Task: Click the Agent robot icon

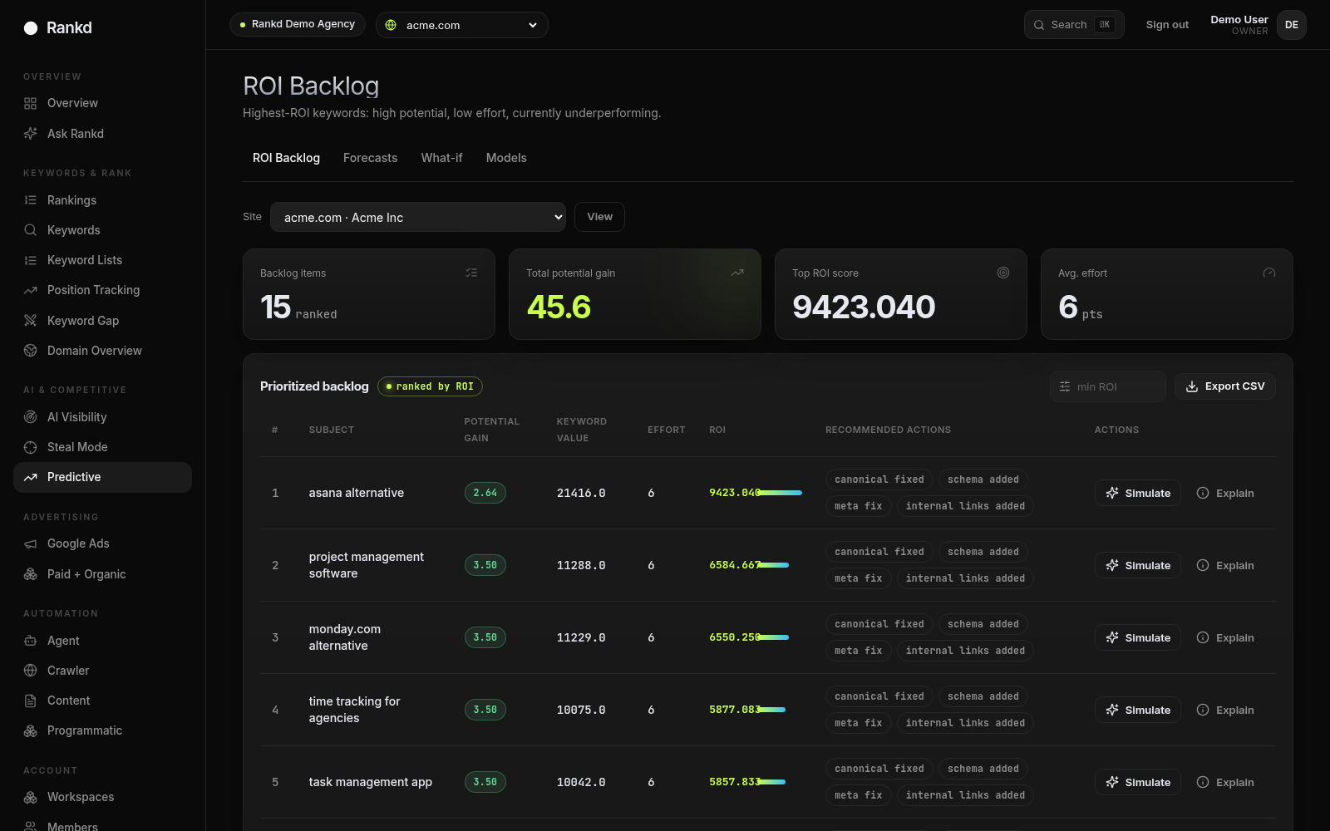Action: [x=31, y=641]
